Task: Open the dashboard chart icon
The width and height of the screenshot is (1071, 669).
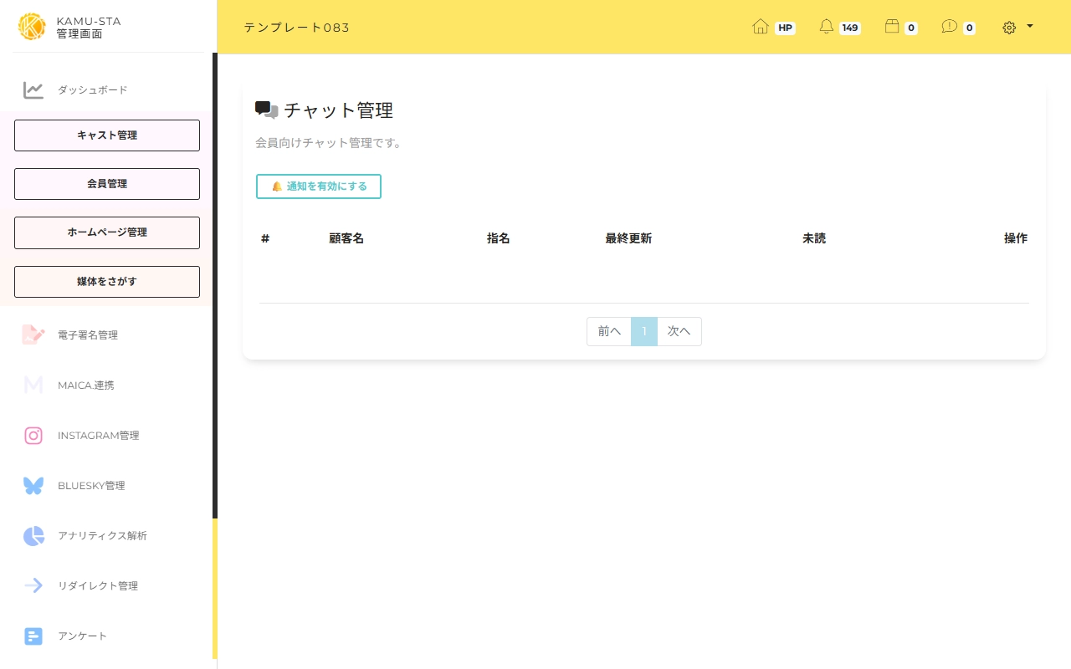Action: (33, 90)
